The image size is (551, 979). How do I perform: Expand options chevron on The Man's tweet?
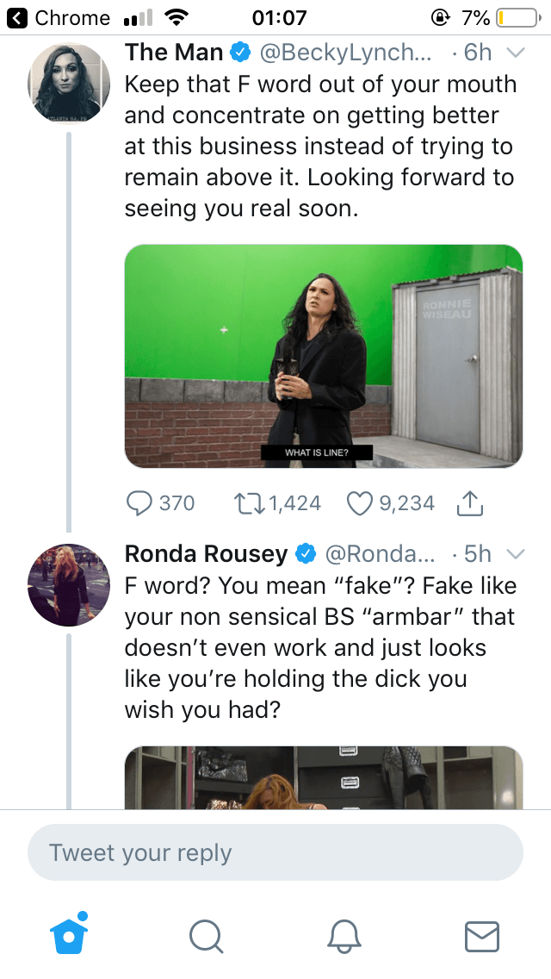515,53
